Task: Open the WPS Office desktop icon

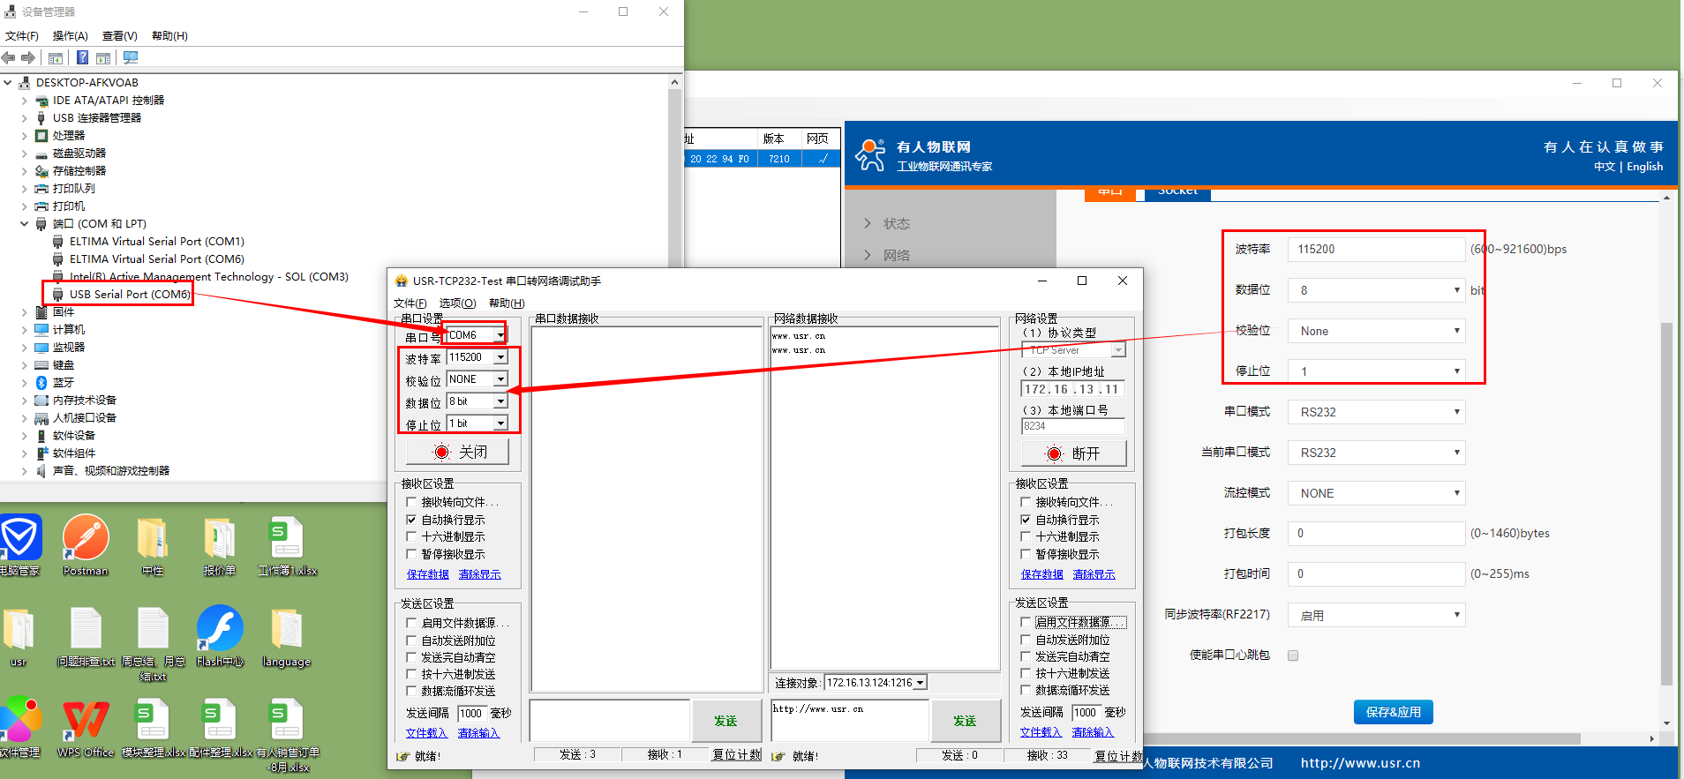Action: tap(86, 721)
